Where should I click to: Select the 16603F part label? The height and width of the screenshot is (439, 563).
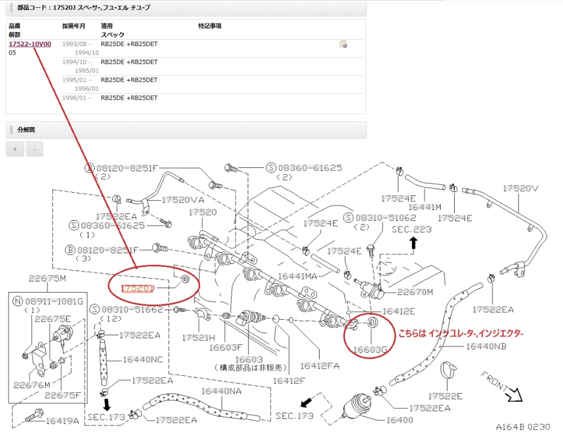226,348
